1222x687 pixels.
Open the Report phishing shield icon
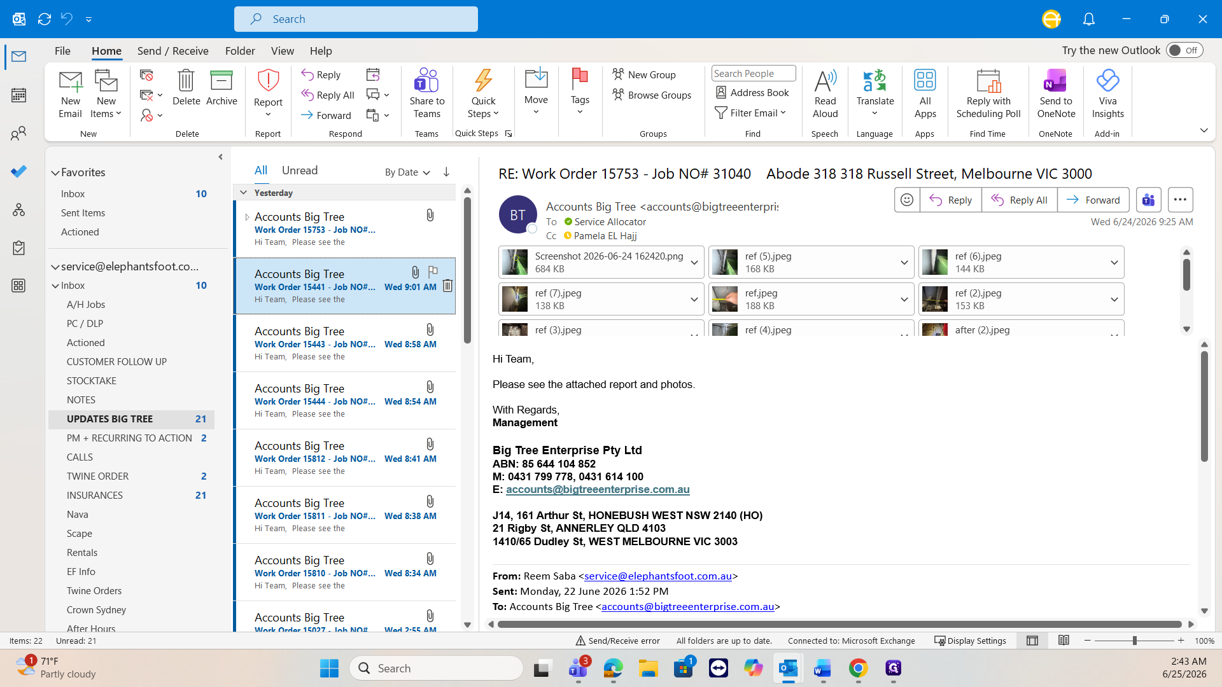pyautogui.click(x=268, y=93)
